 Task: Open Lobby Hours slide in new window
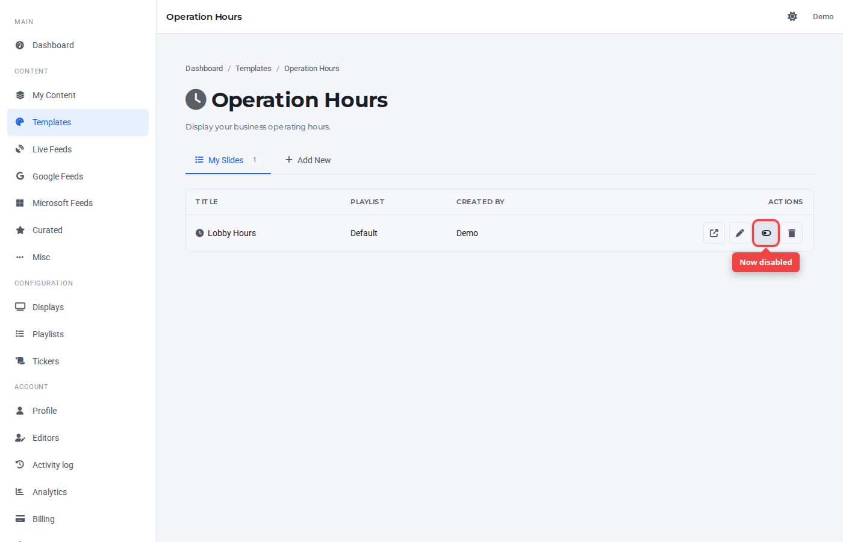pos(714,233)
